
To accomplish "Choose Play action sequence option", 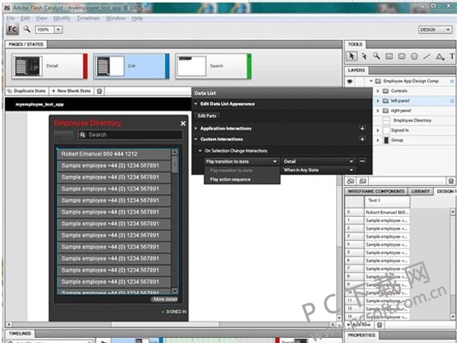I will [x=242, y=179].
